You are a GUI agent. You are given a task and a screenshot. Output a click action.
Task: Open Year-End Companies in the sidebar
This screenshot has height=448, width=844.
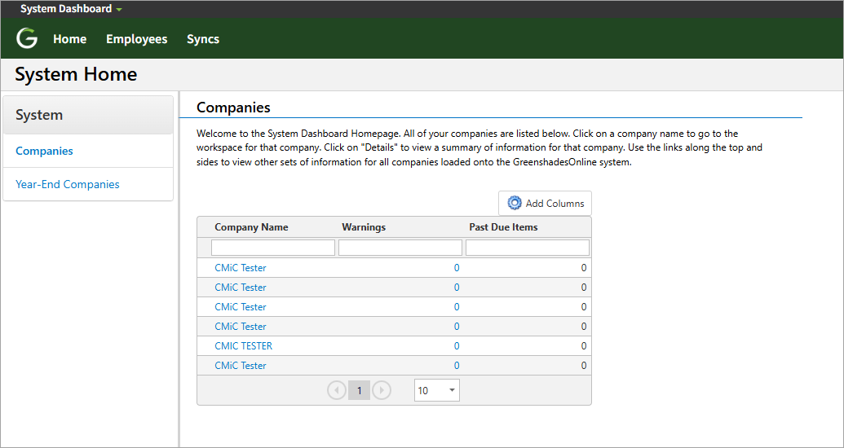(x=68, y=184)
